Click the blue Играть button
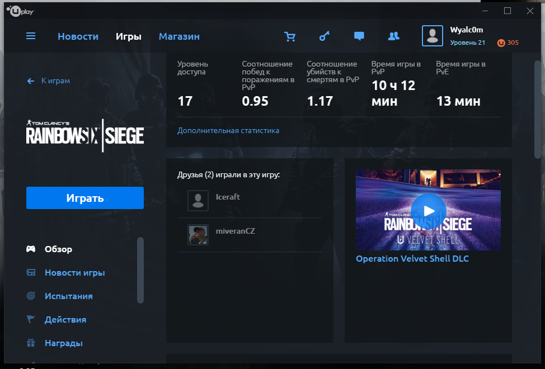The width and height of the screenshot is (545, 369). (x=85, y=198)
